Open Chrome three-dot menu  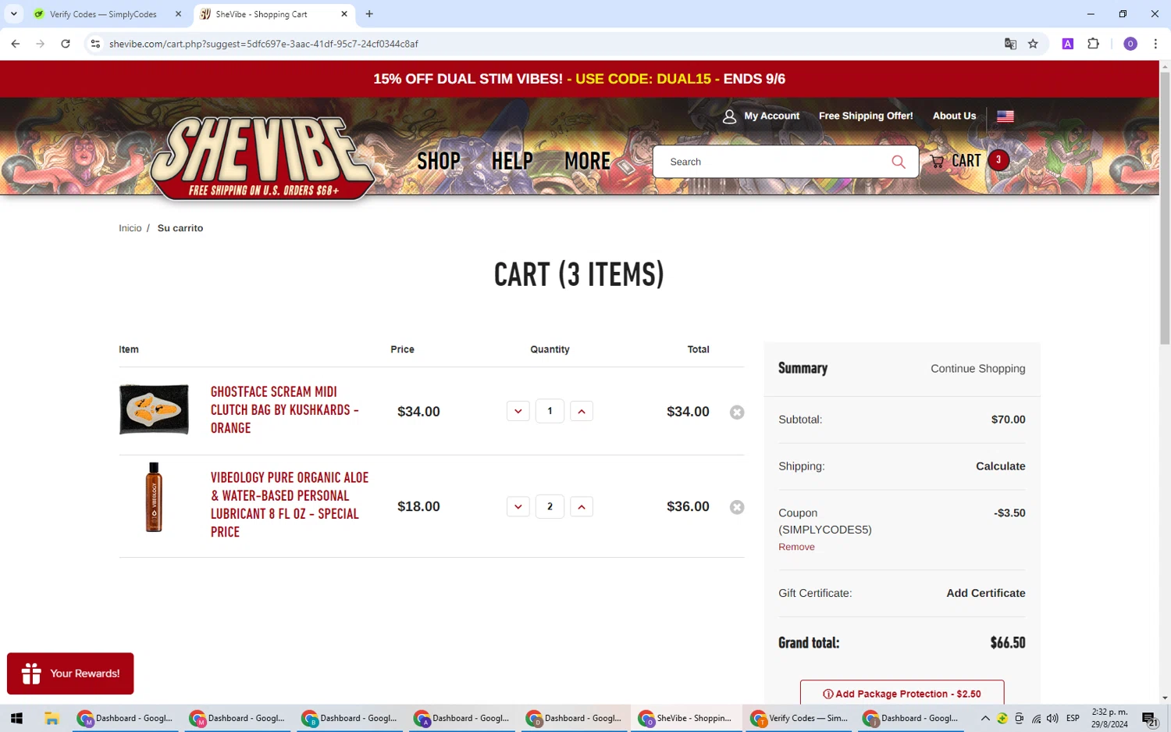(1155, 44)
